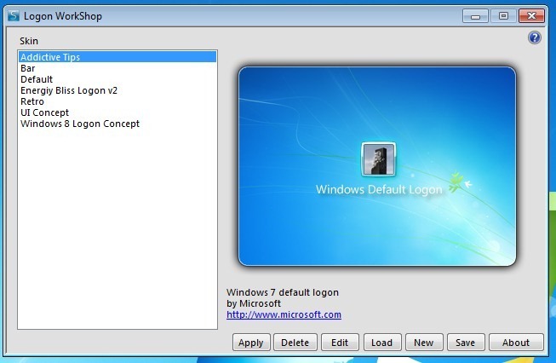
Task: Click the Save button
Action: pyautogui.click(x=465, y=343)
